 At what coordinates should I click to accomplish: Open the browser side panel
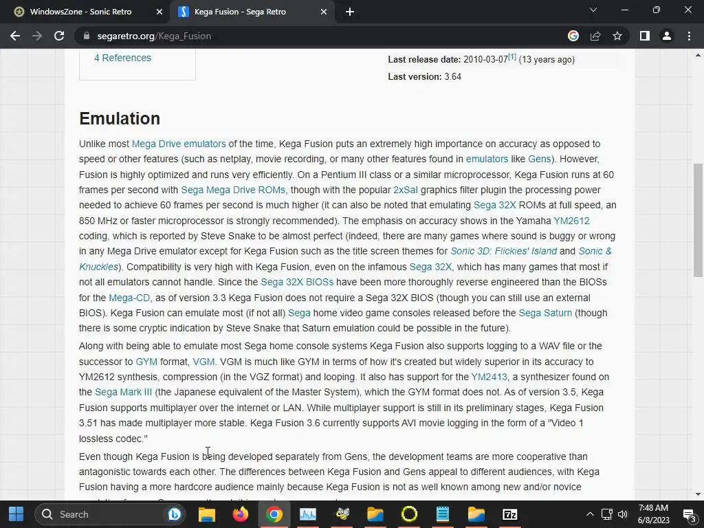click(645, 36)
